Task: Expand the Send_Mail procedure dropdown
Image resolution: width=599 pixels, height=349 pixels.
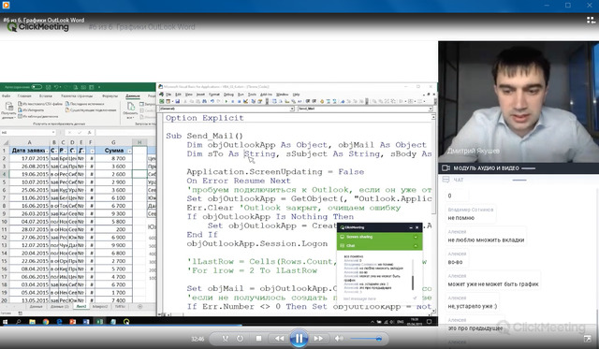Action: pyautogui.click(x=431, y=109)
